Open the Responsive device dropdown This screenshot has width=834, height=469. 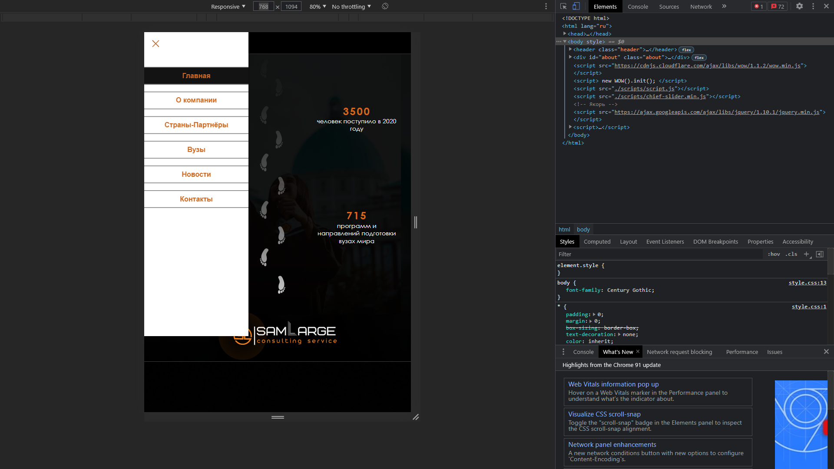tap(228, 7)
